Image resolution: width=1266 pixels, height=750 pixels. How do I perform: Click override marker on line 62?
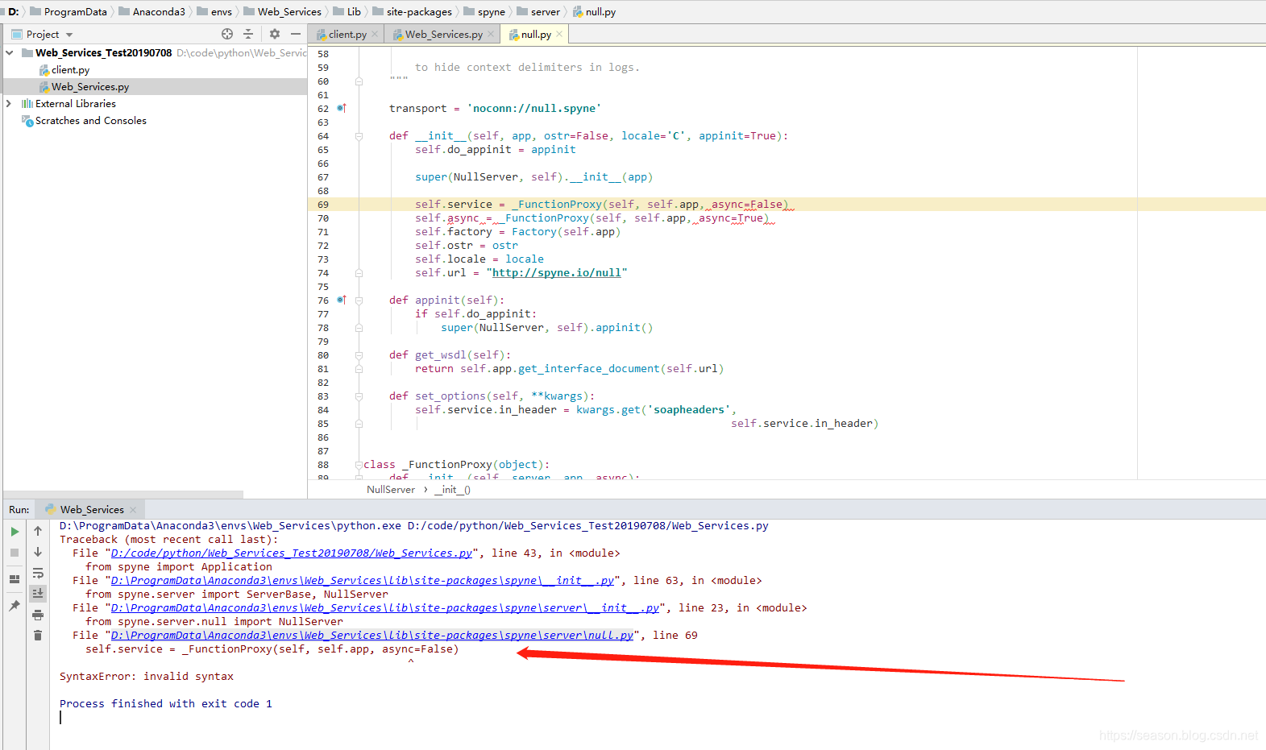point(342,108)
